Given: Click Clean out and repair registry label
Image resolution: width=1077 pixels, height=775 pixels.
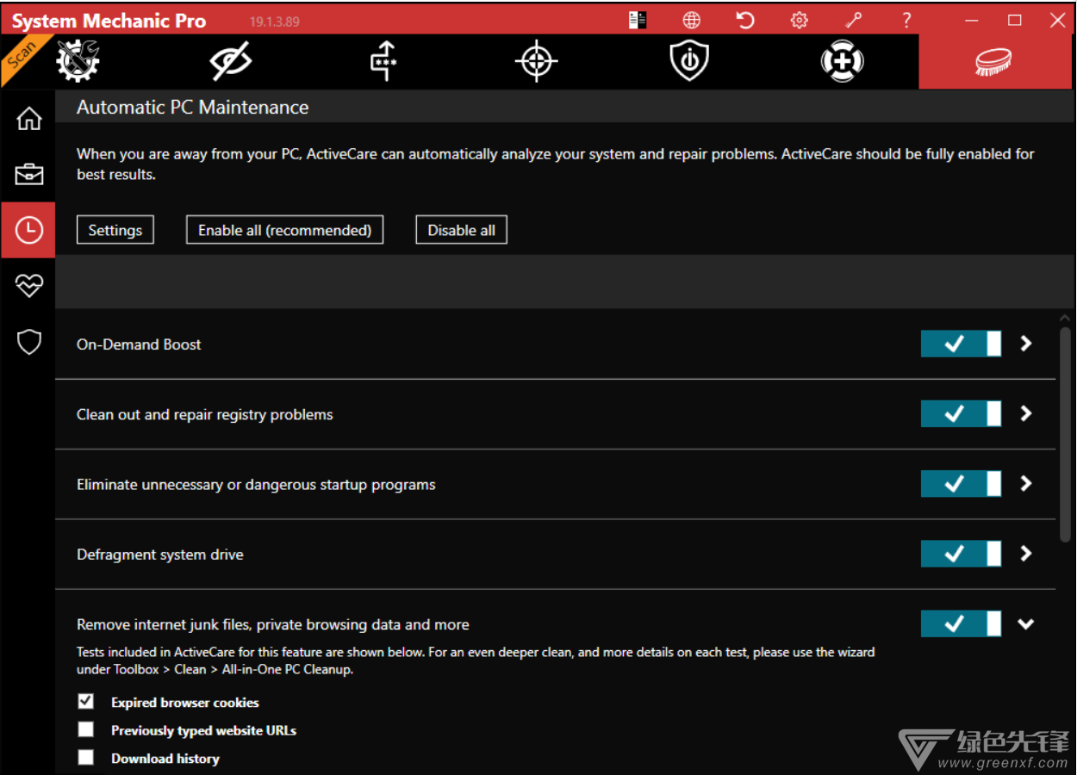Looking at the screenshot, I should (204, 414).
